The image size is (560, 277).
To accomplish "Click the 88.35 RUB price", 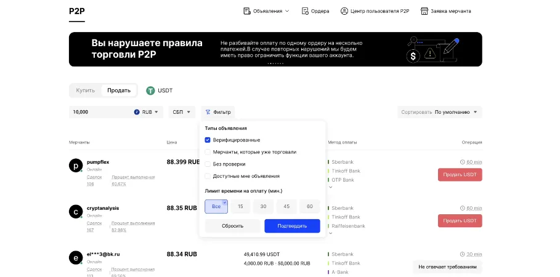I will click(x=182, y=208).
